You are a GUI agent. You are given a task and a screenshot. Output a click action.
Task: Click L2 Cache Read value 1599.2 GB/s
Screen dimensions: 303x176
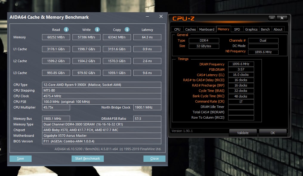click(x=56, y=61)
